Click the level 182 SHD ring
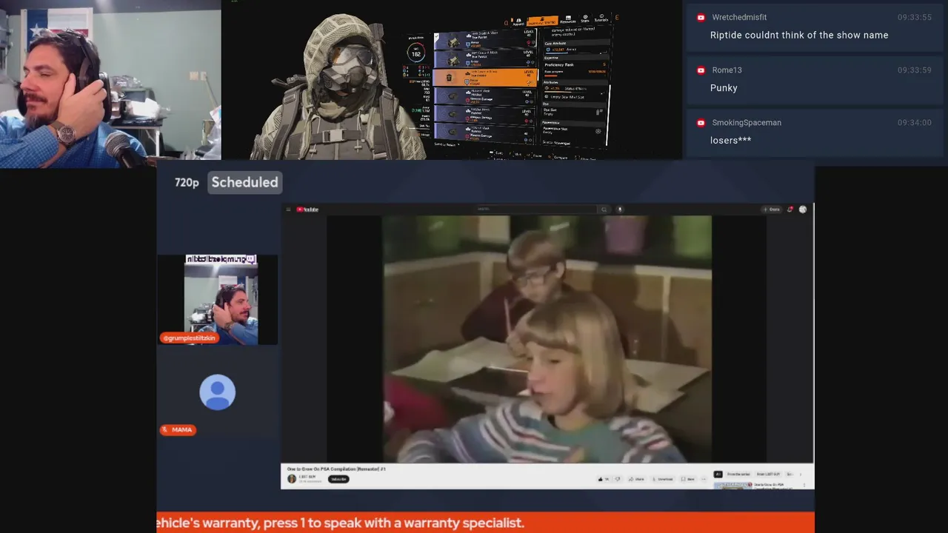948x533 pixels. (416, 53)
